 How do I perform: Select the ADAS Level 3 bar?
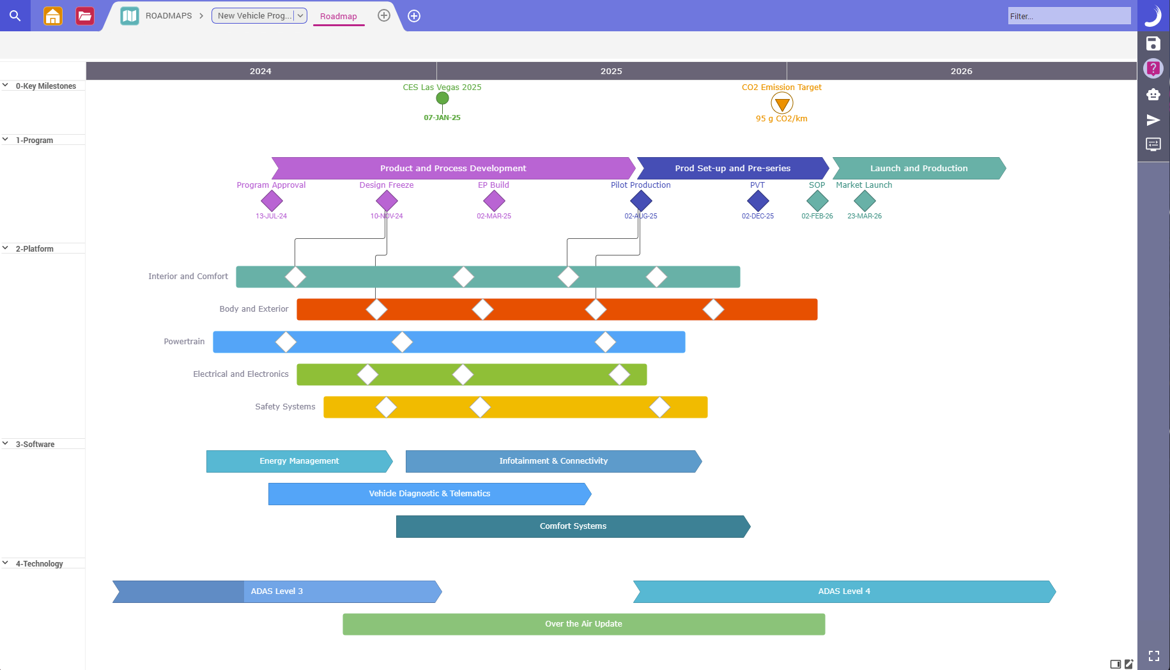click(x=277, y=592)
